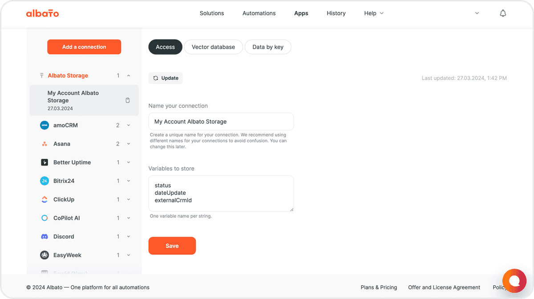Image resolution: width=534 pixels, height=299 pixels.
Task: Click the Last updated timestamp text
Action: point(464,78)
